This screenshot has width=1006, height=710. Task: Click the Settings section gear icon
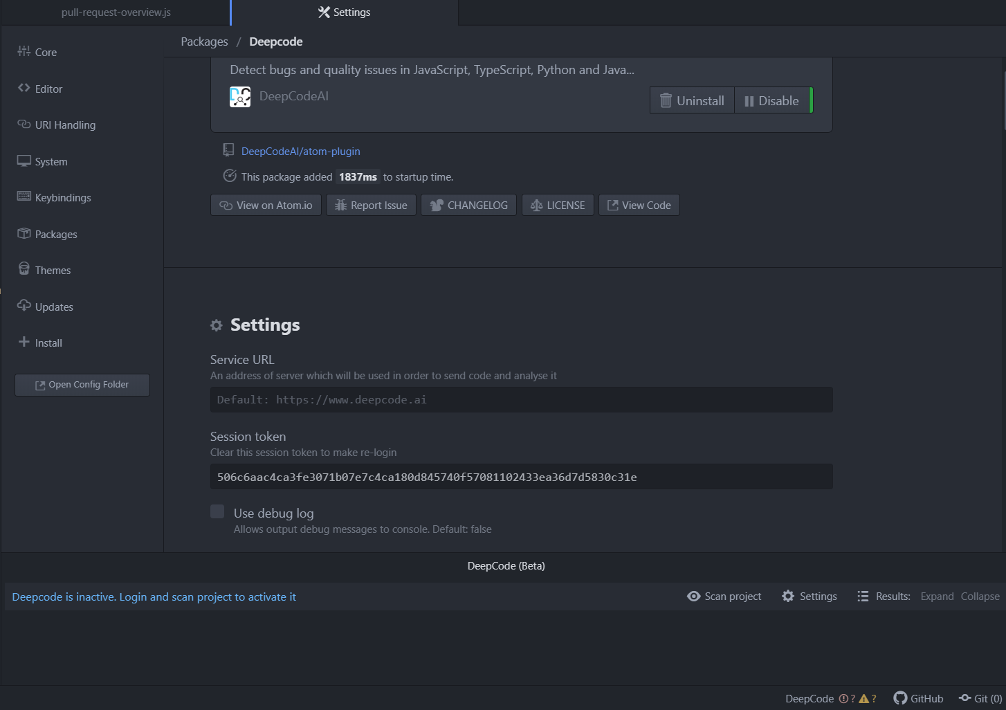coord(217,325)
